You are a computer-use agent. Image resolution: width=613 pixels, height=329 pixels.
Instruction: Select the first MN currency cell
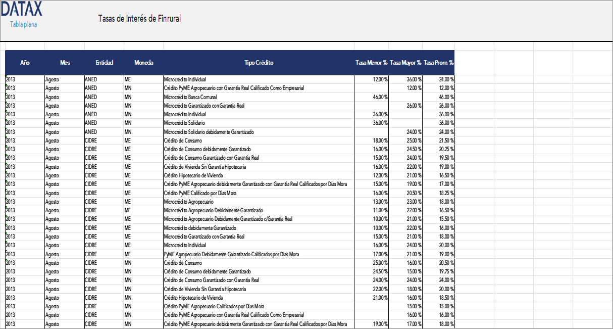(x=128, y=88)
